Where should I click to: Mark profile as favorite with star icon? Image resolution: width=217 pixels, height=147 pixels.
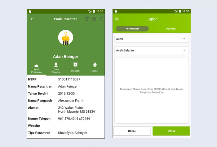pyautogui.click(x=94, y=19)
